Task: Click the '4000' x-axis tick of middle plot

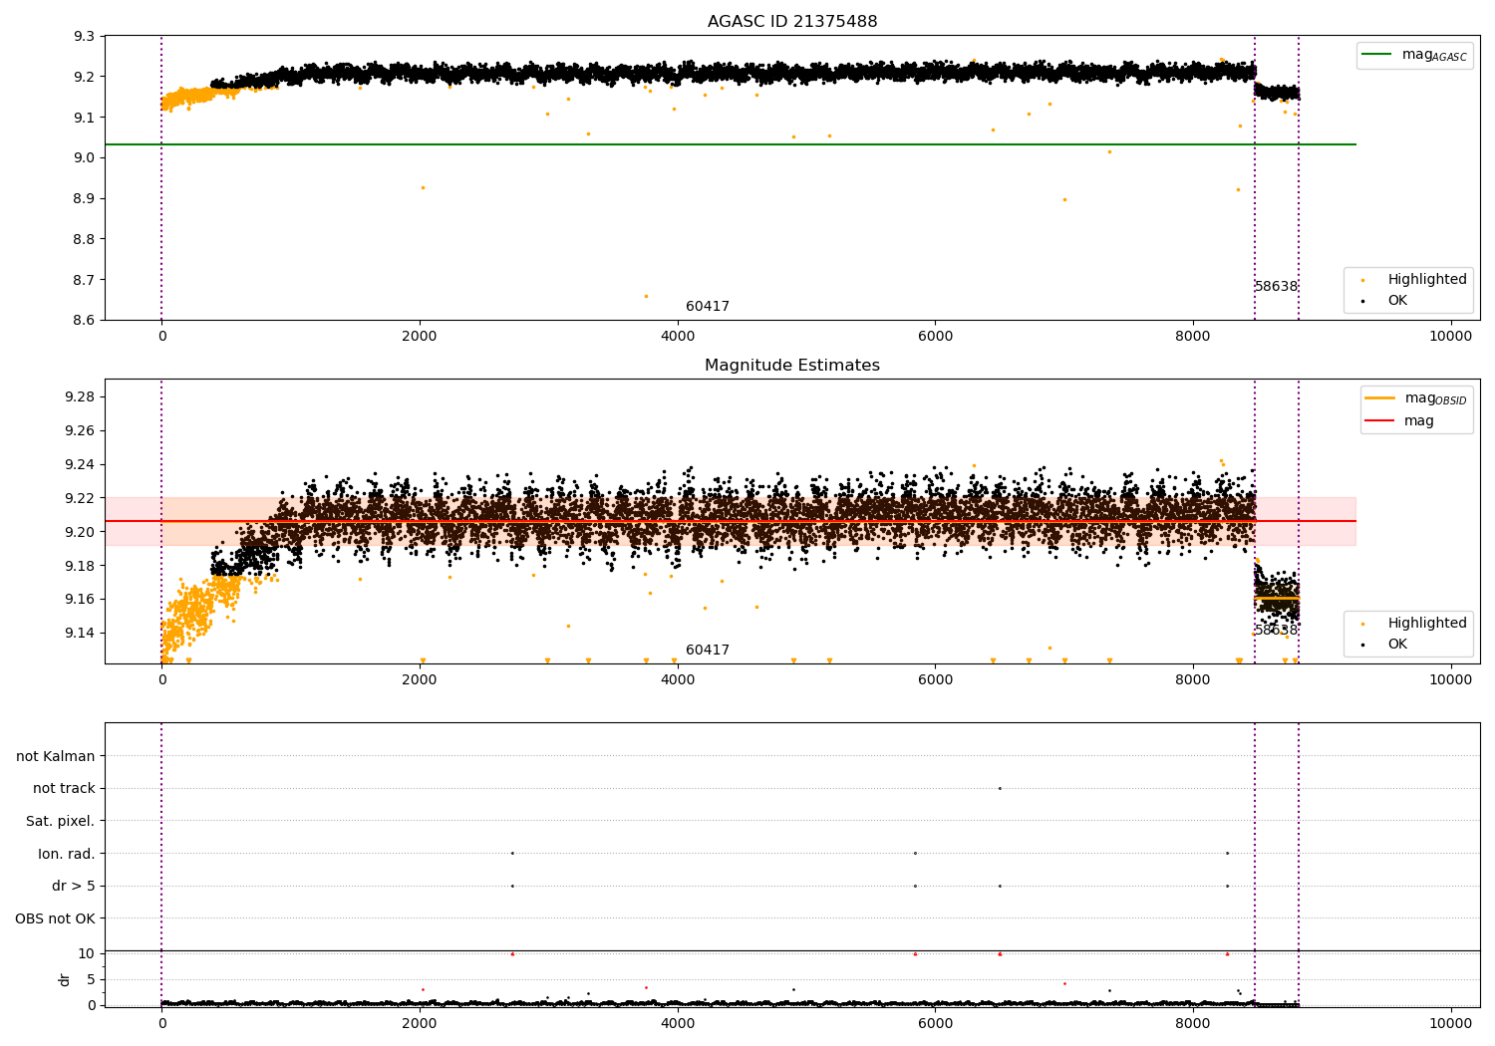Action: [x=678, y=680]
